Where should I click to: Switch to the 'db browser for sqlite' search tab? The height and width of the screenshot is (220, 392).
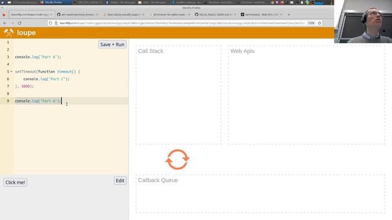click(x=170, y=15)
